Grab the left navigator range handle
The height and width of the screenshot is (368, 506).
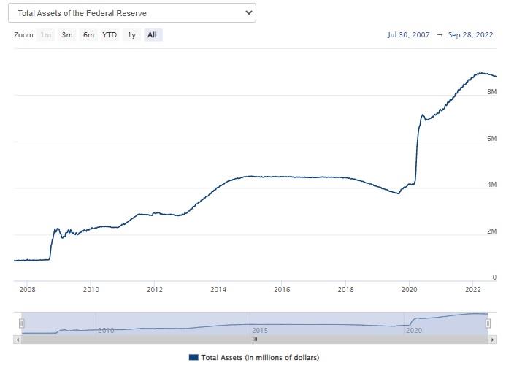click(x=22, y=323)
